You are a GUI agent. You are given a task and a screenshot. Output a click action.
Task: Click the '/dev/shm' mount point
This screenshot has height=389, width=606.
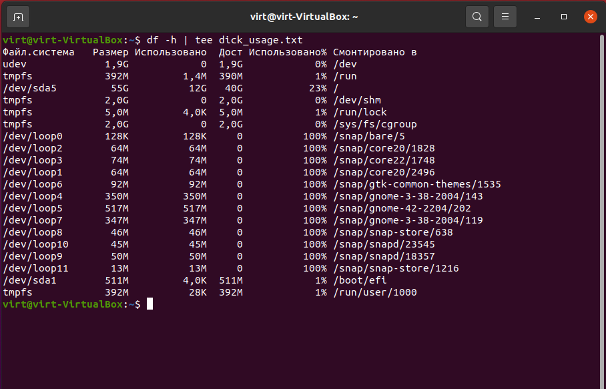tap(357, 100)
